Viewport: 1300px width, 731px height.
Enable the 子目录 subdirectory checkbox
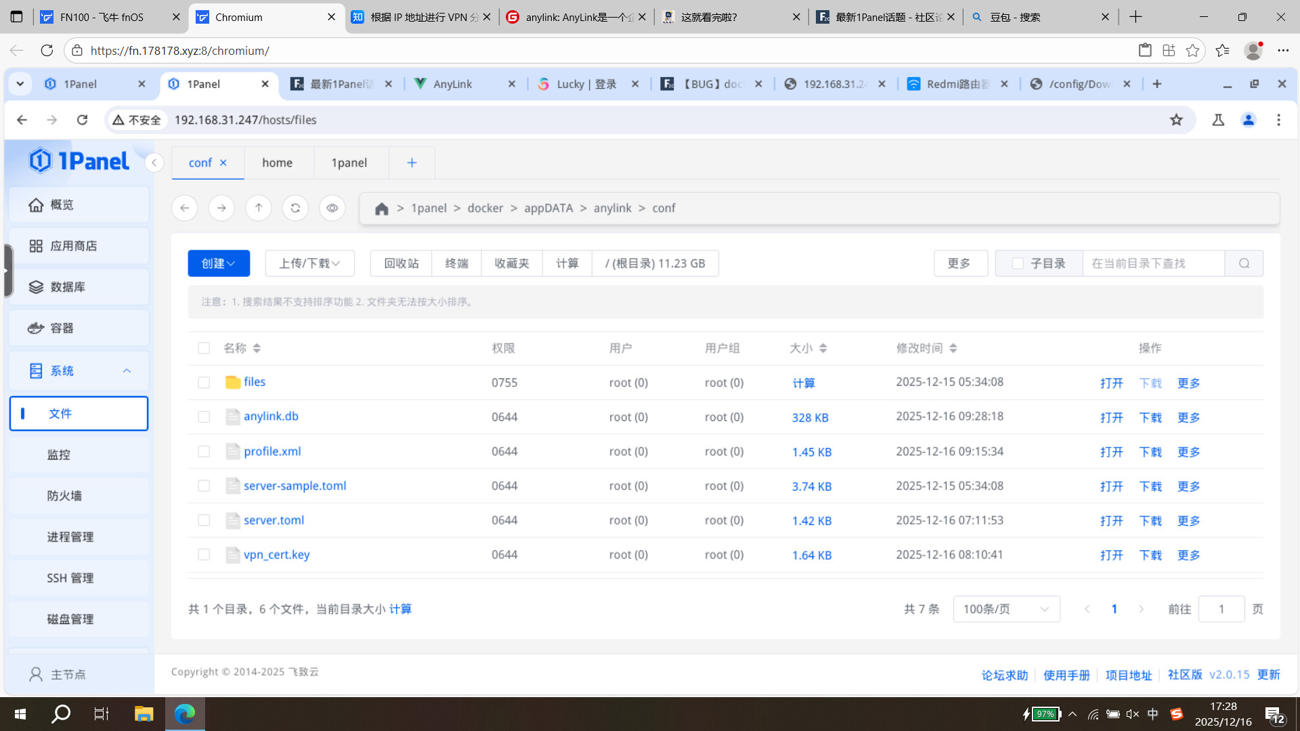(1018, 263)
